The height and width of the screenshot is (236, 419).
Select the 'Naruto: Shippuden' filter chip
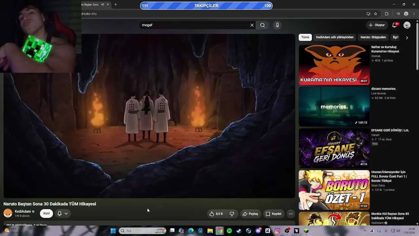373,37
